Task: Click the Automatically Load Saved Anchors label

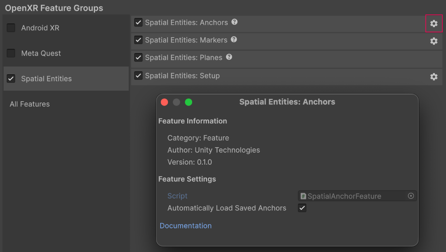Action: (x=227, y=208)
